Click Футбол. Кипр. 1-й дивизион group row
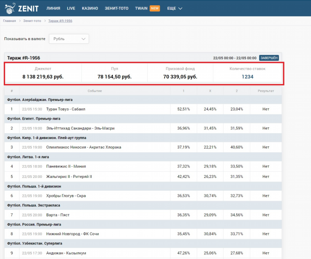 (x=143, y=138)
